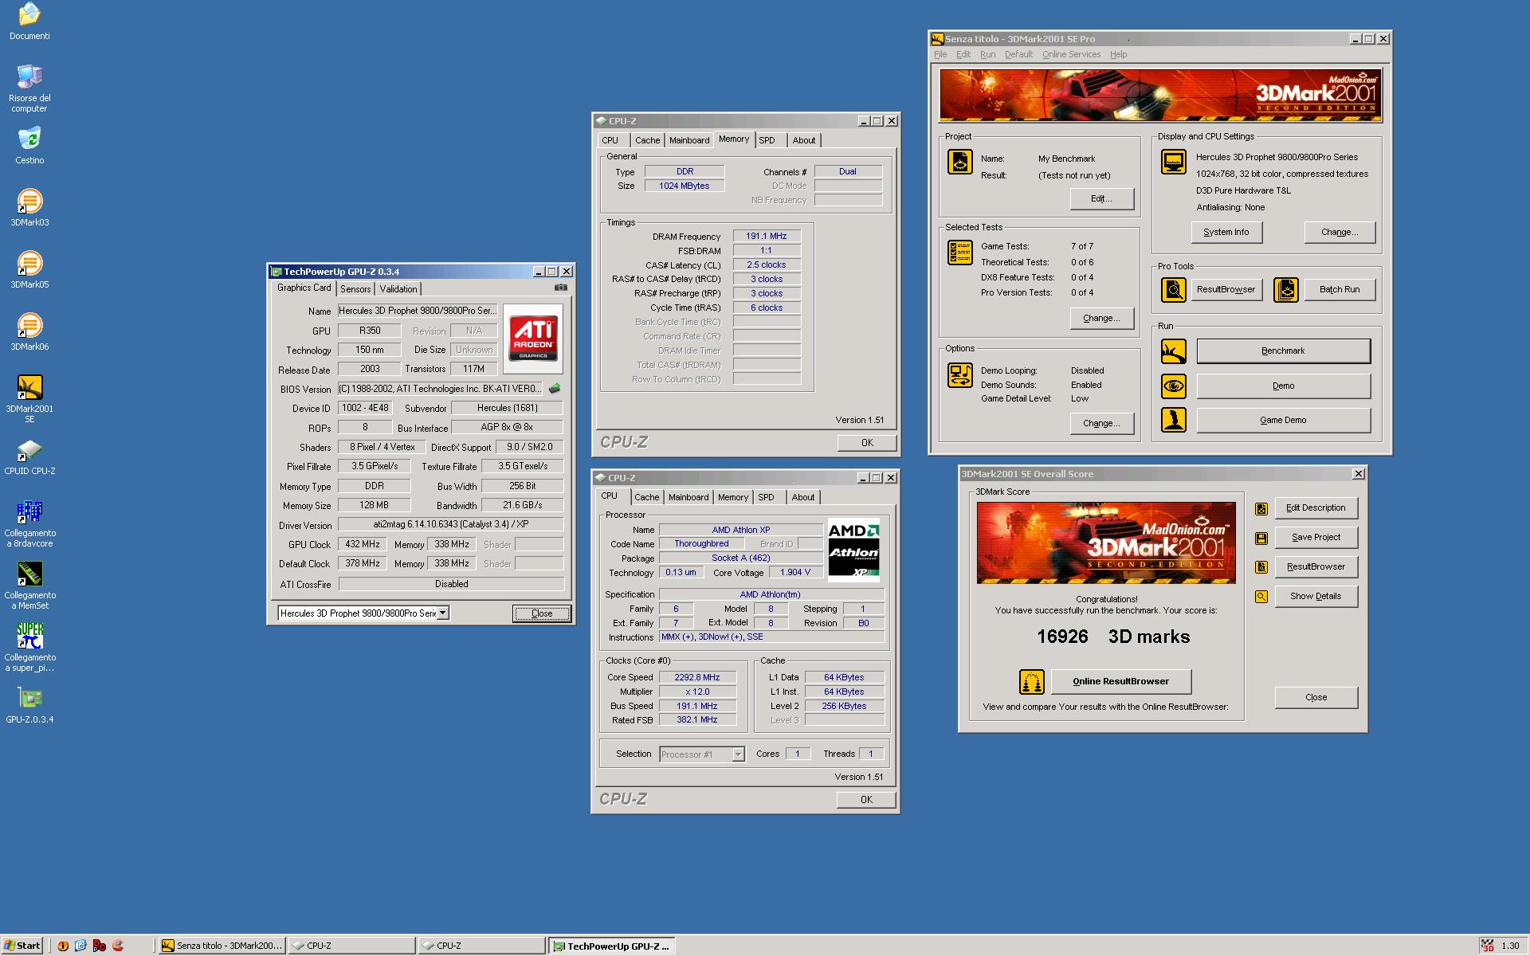Open About tab in lower CPU-Z
The height and width of the screenshot is (956, 1530).
(x=803, y=497)
